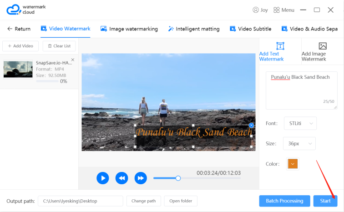The image size is (344, 212).
Task: Start Batch Processing
Action: pyautogui.click(x=284, y=201)
